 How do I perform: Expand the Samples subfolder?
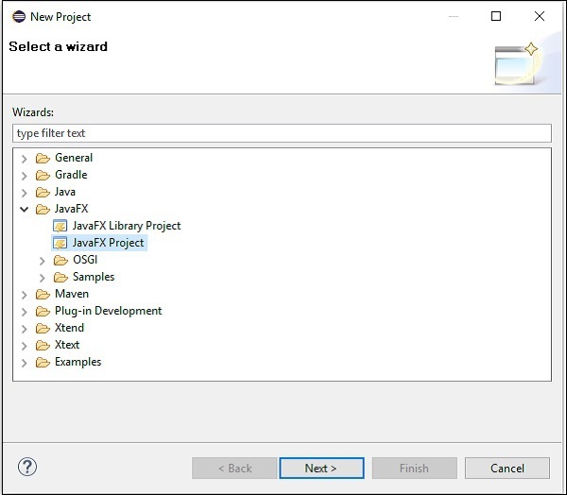43,277
